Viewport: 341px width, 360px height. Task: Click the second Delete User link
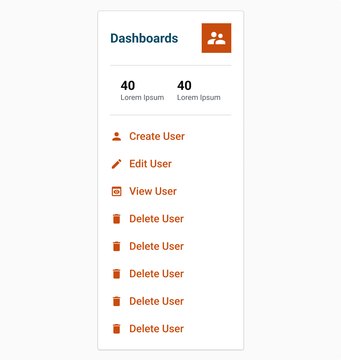(x=156, y=246)
